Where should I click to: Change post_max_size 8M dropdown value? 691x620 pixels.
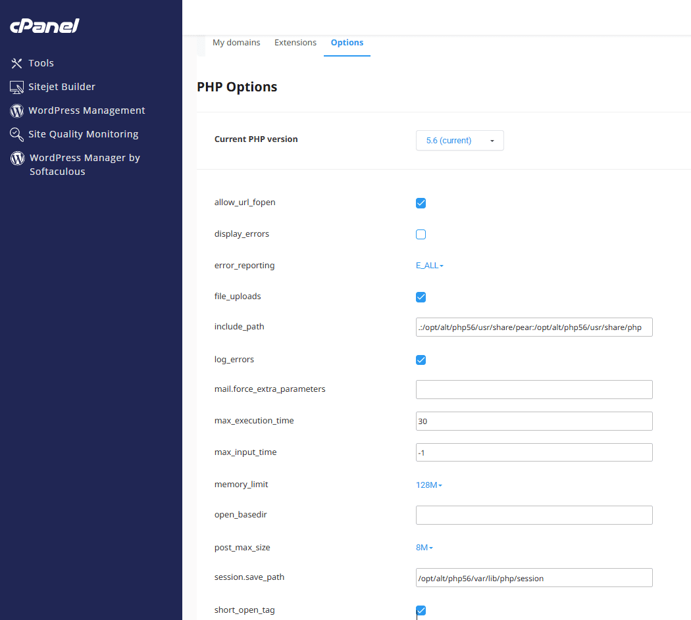[x=424, y=548]
